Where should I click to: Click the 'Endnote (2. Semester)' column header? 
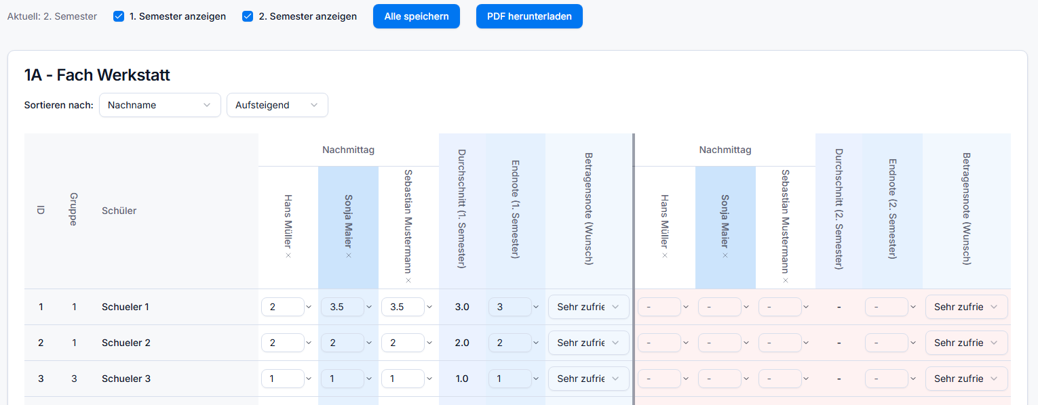click(x=892, y=209)
